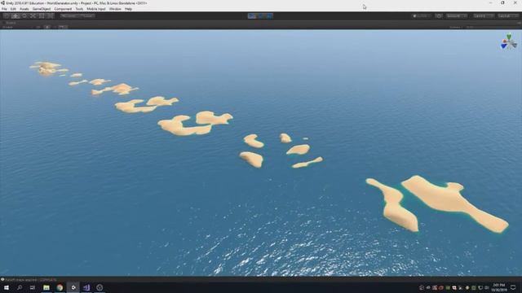Open Windows taskbar search

click(20, 287)
